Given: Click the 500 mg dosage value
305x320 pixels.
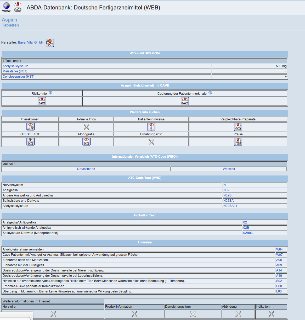Looking at the screenshot, I should tap(281, 66).
